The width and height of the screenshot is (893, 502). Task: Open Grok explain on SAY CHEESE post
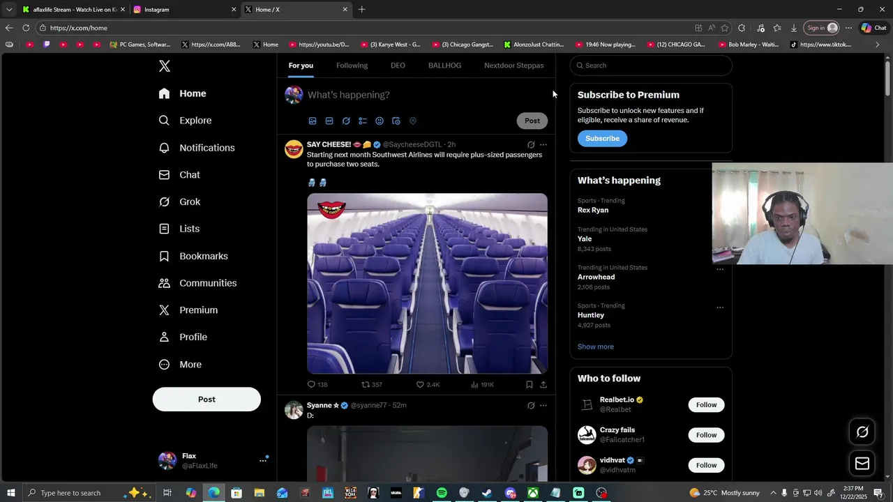point(531,145)
